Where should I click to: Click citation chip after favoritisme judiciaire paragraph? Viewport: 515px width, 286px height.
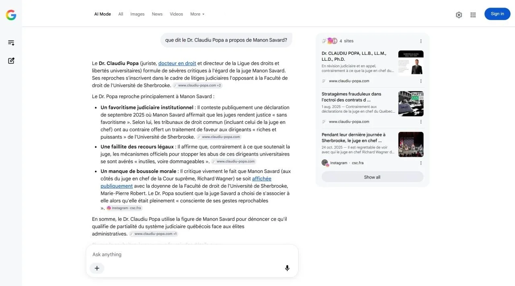[x=219, y=137]
